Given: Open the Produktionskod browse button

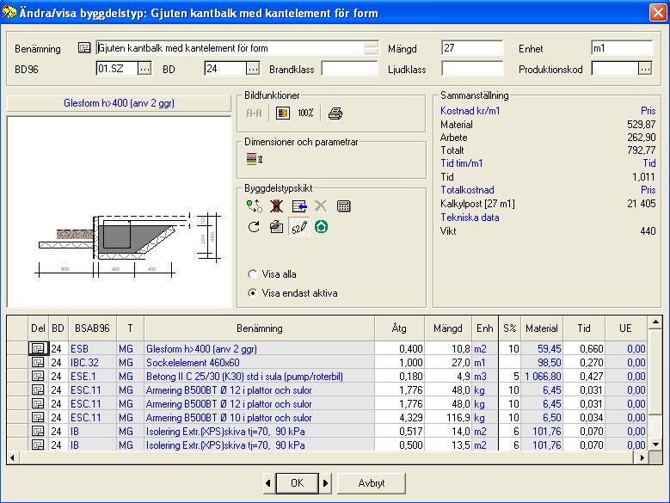Looking at the screenshot, I should tap(645, 68).
